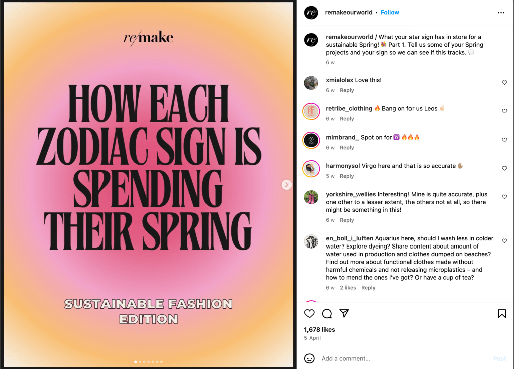Open the emoji picker in comment box

[310, 358]
